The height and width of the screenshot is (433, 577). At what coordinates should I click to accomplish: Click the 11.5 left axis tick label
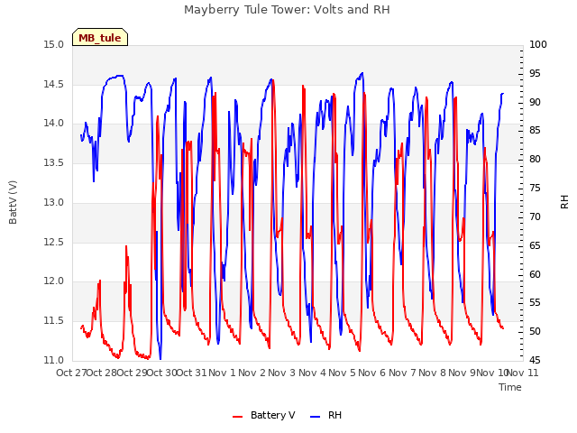(x=54, y=321)
